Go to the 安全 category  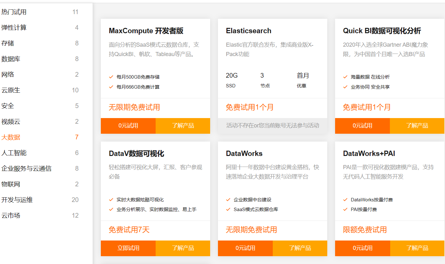coord(8,106)
